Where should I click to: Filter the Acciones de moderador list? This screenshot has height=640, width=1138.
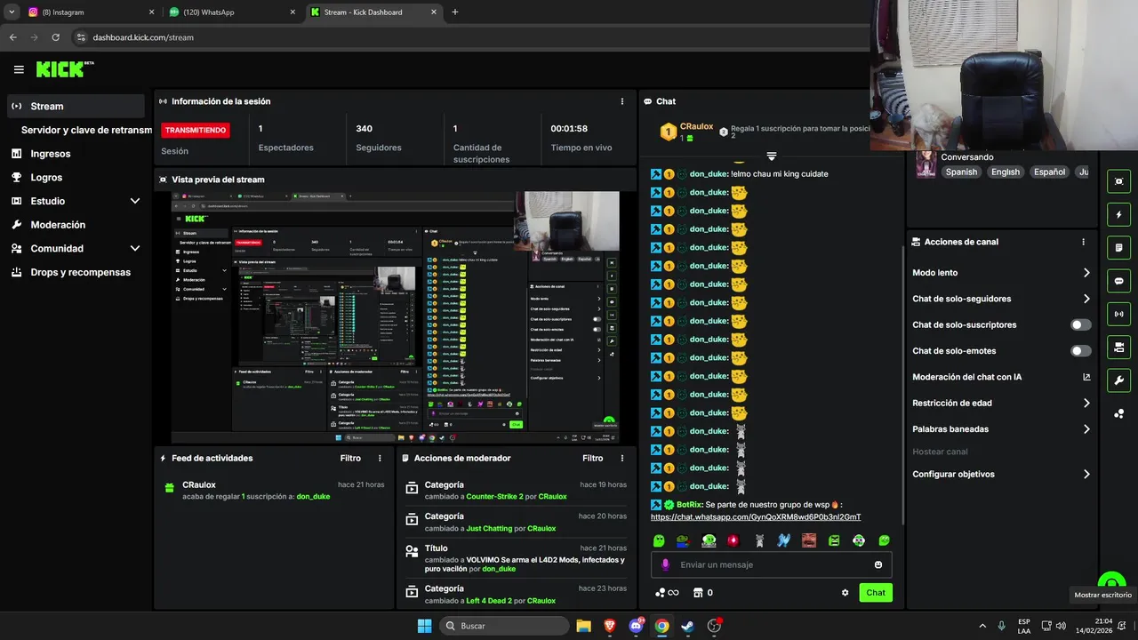tap(592, 458)
